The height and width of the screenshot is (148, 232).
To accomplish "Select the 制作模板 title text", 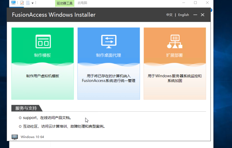I will (43, 55).
